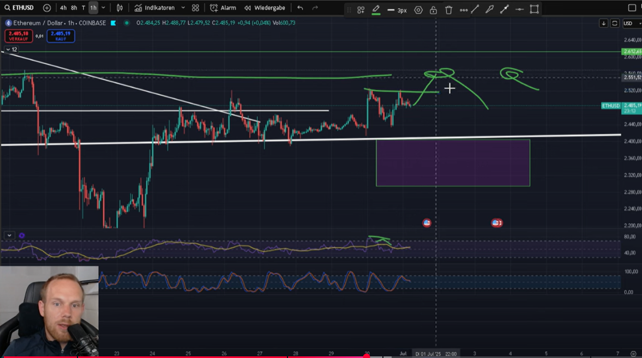Click the Vol 600,73 volume value
Screen dimensions: 642x358
point(284,23)
